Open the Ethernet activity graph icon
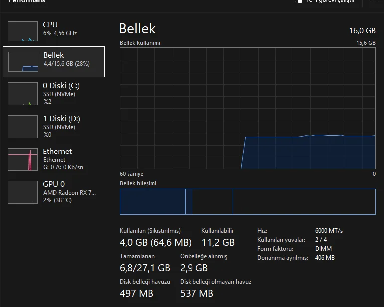This screenshot has width=384, height=307. [23, 159]
